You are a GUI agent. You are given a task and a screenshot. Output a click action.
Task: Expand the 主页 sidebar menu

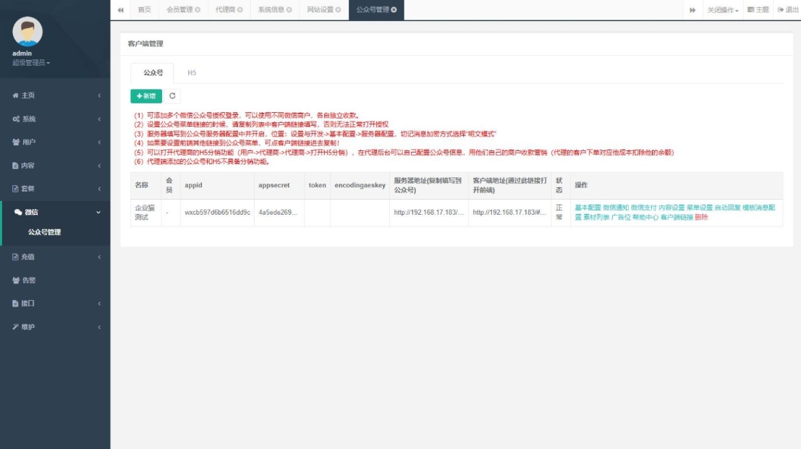point(55,95)
